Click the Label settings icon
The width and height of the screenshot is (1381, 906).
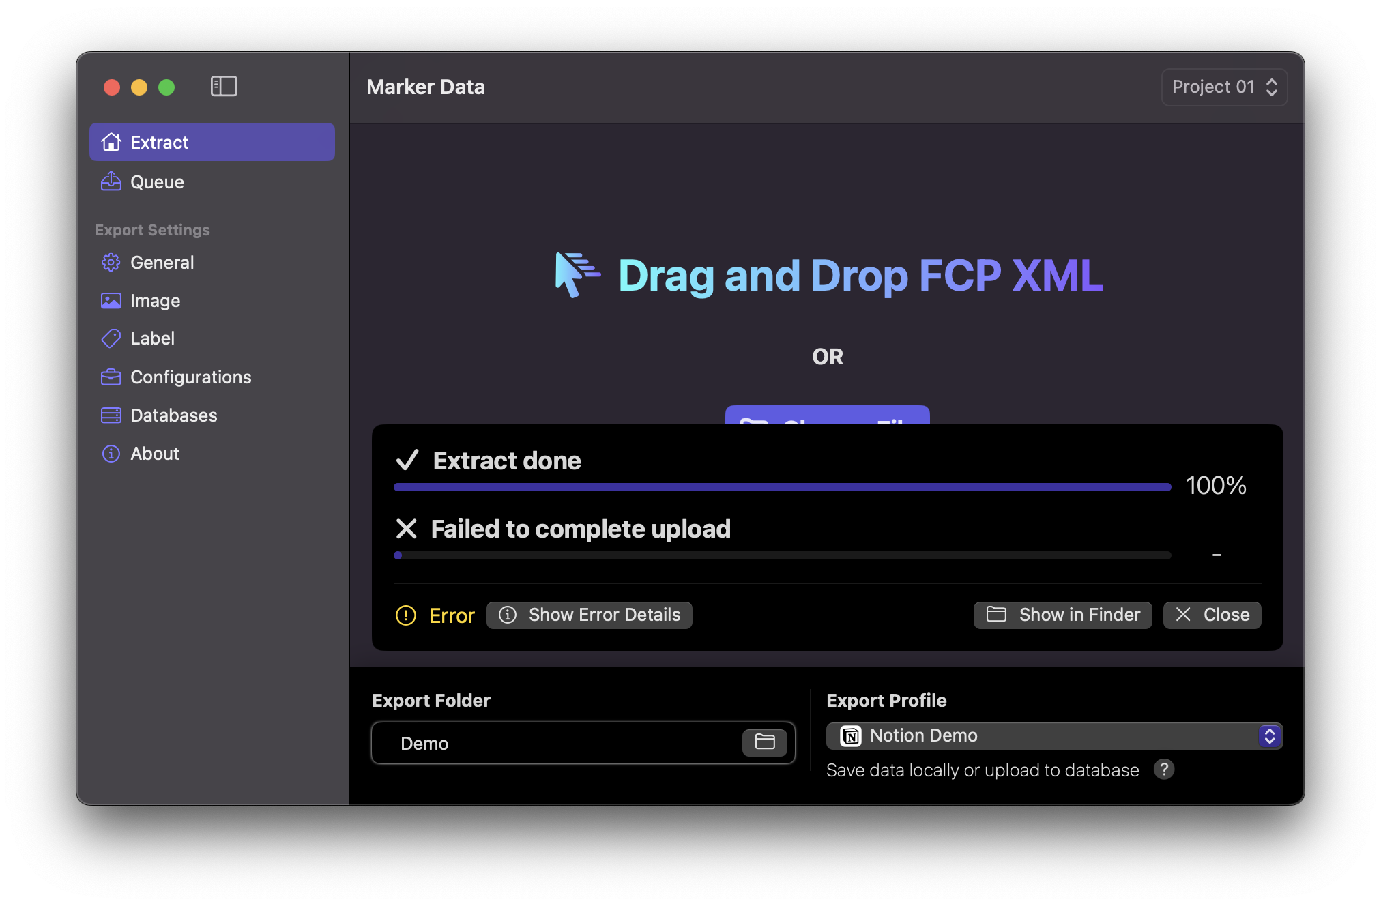[111, 338]
